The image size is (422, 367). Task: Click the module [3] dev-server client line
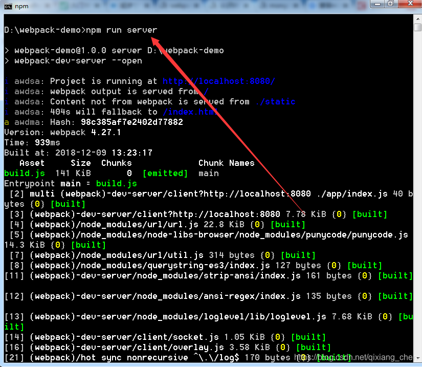(198, 214)
